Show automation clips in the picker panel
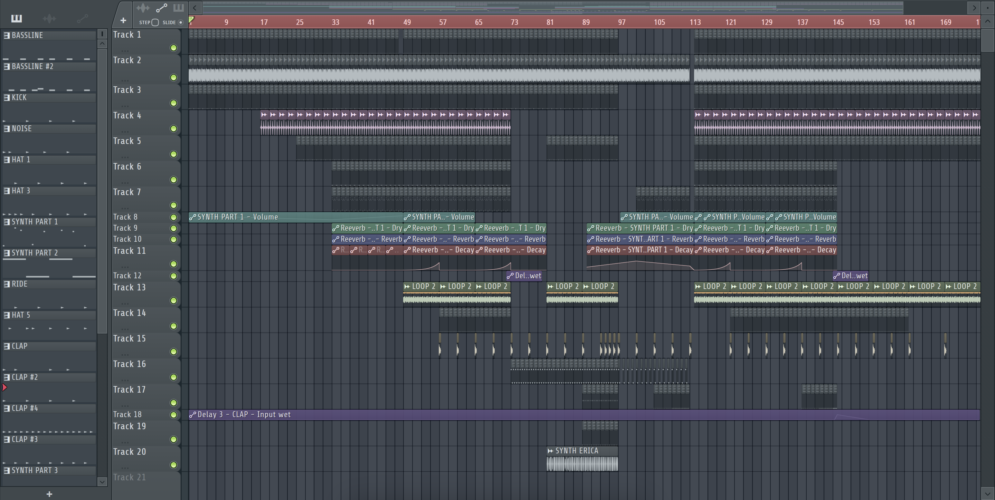The width and height of the screenshot is (995, 500). point(82,18)
